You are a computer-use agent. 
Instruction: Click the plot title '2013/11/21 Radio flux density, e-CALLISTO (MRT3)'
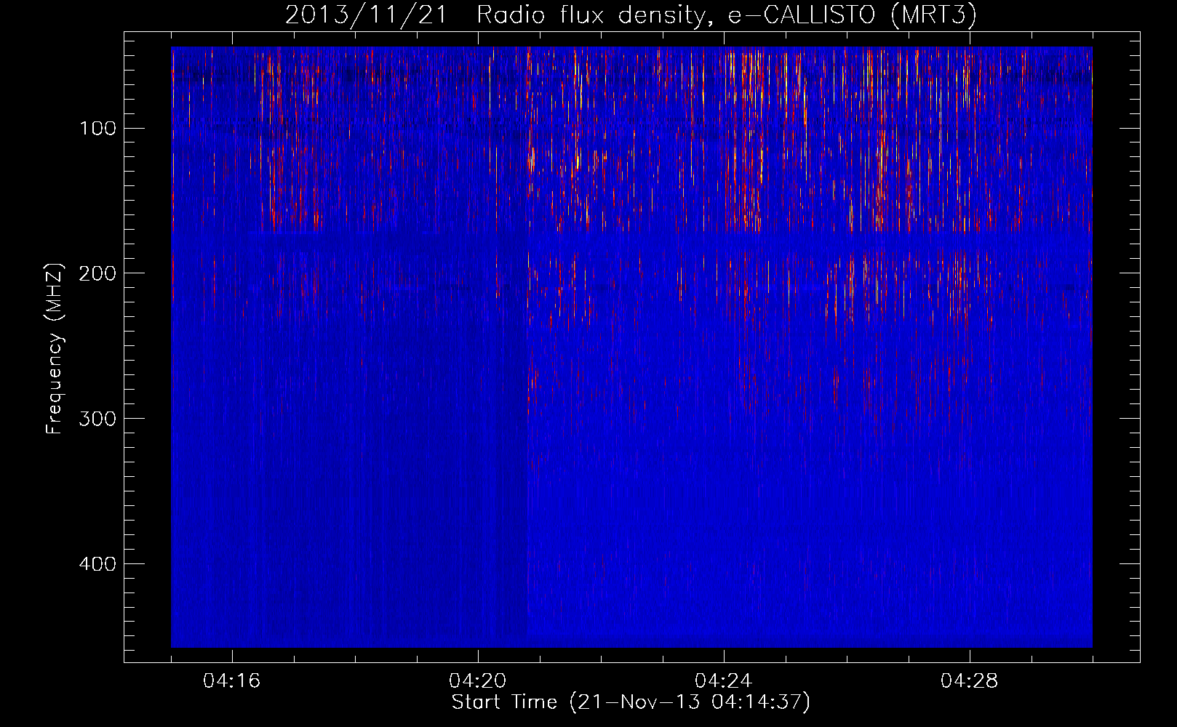pos(631,15)
